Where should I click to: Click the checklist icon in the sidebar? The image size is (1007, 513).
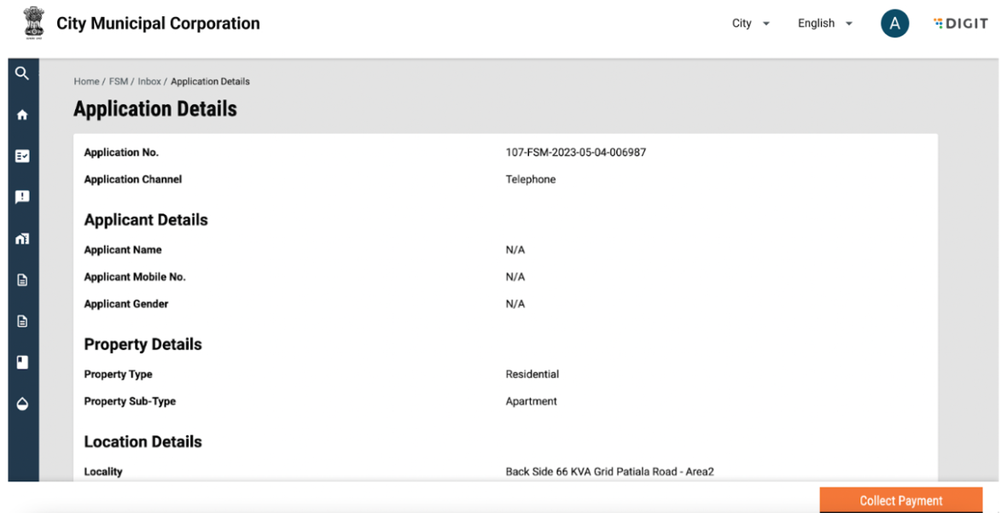[22, 156]
